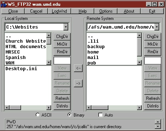Click the local Exec button
This screenshot has height=131, width=166.
(62, 76)
